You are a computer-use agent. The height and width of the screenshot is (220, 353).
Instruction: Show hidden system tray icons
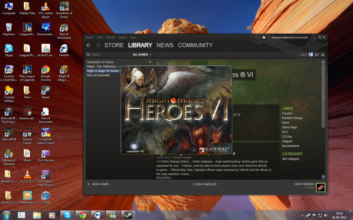(x=302, y=216)
